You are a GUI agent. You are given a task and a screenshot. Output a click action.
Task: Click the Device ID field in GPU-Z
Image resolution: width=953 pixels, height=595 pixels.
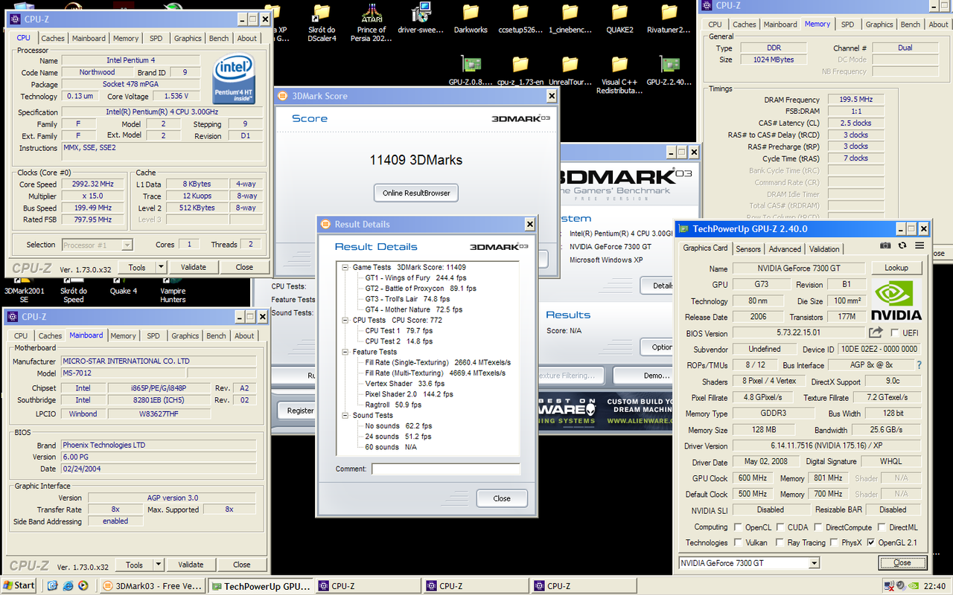(880, 349)
